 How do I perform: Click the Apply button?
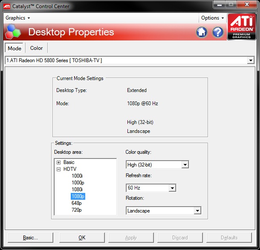pyautogui.click(x=131, y=238)
